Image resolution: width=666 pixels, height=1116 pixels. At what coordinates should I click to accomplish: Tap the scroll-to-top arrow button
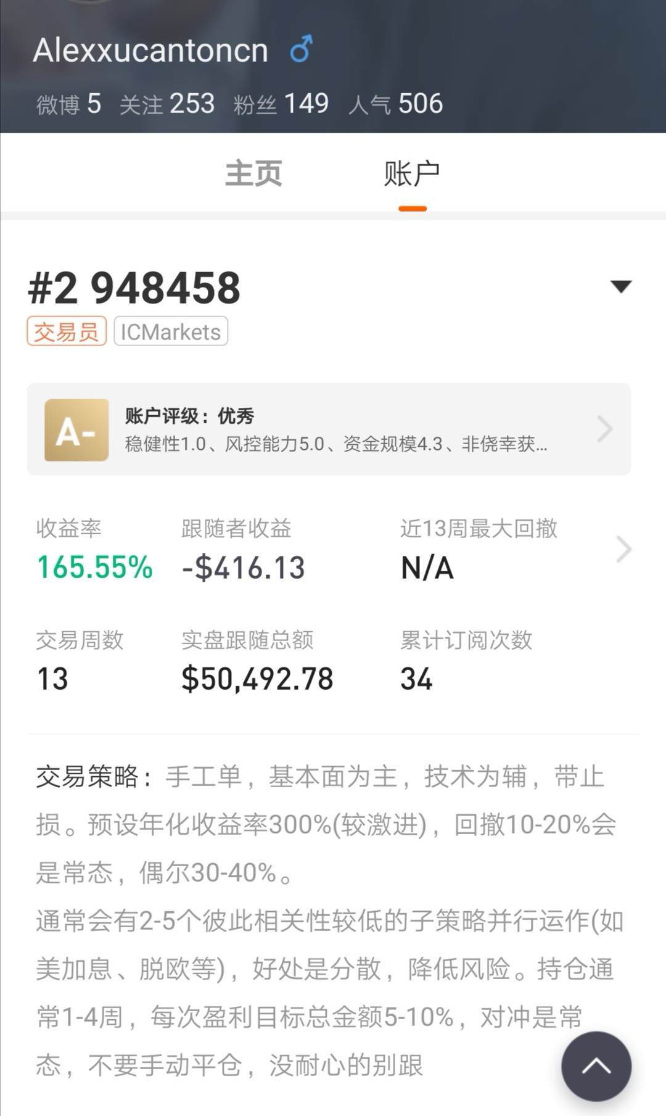coord(596,1065)
